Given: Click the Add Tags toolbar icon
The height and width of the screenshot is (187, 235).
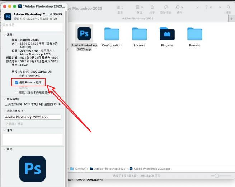Looking at the screenshot, I should (165, 7).
